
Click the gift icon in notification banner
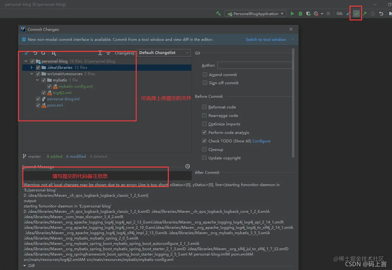pos(24,39)
